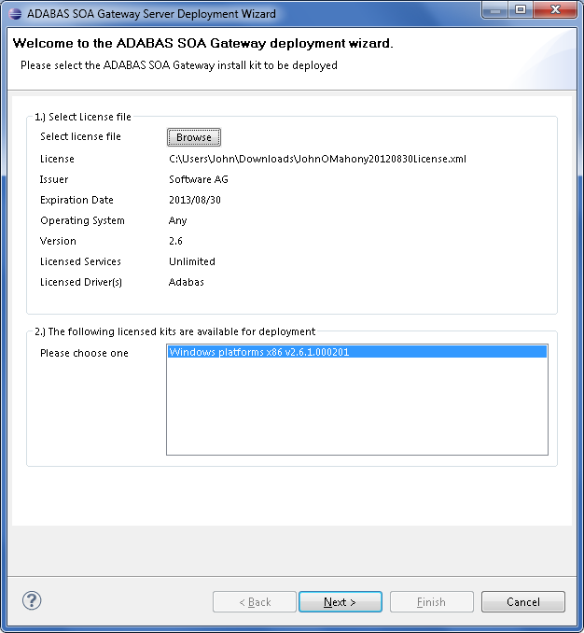Click the Version value 2.6
584x633 pixels.
tap(175, 241)
